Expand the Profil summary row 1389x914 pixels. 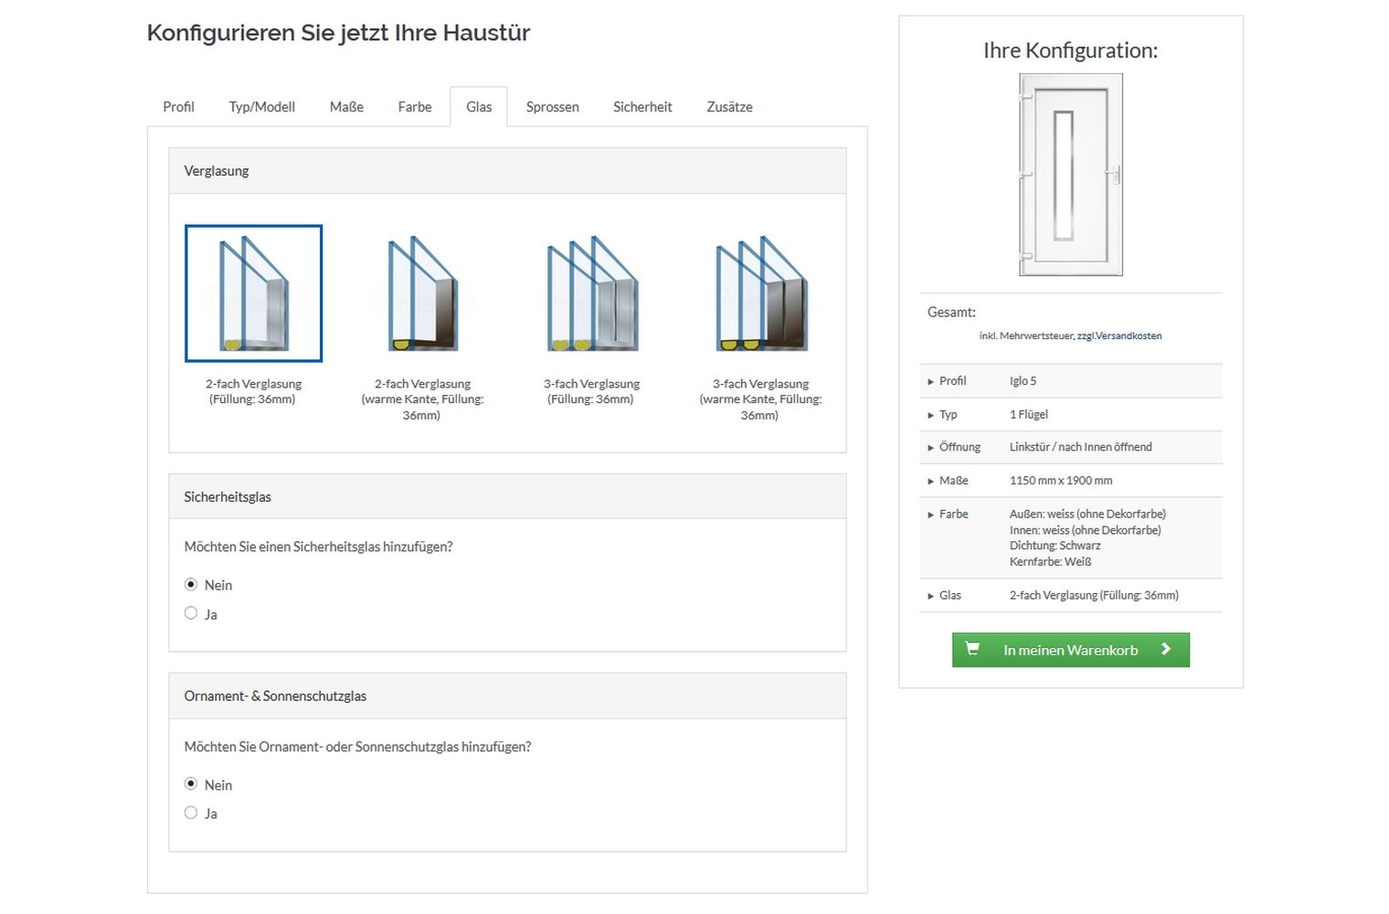tap(951, 381)
